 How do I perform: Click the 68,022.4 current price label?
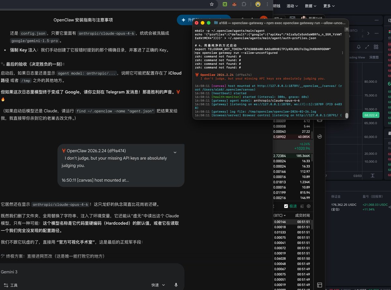click(371, 115)
